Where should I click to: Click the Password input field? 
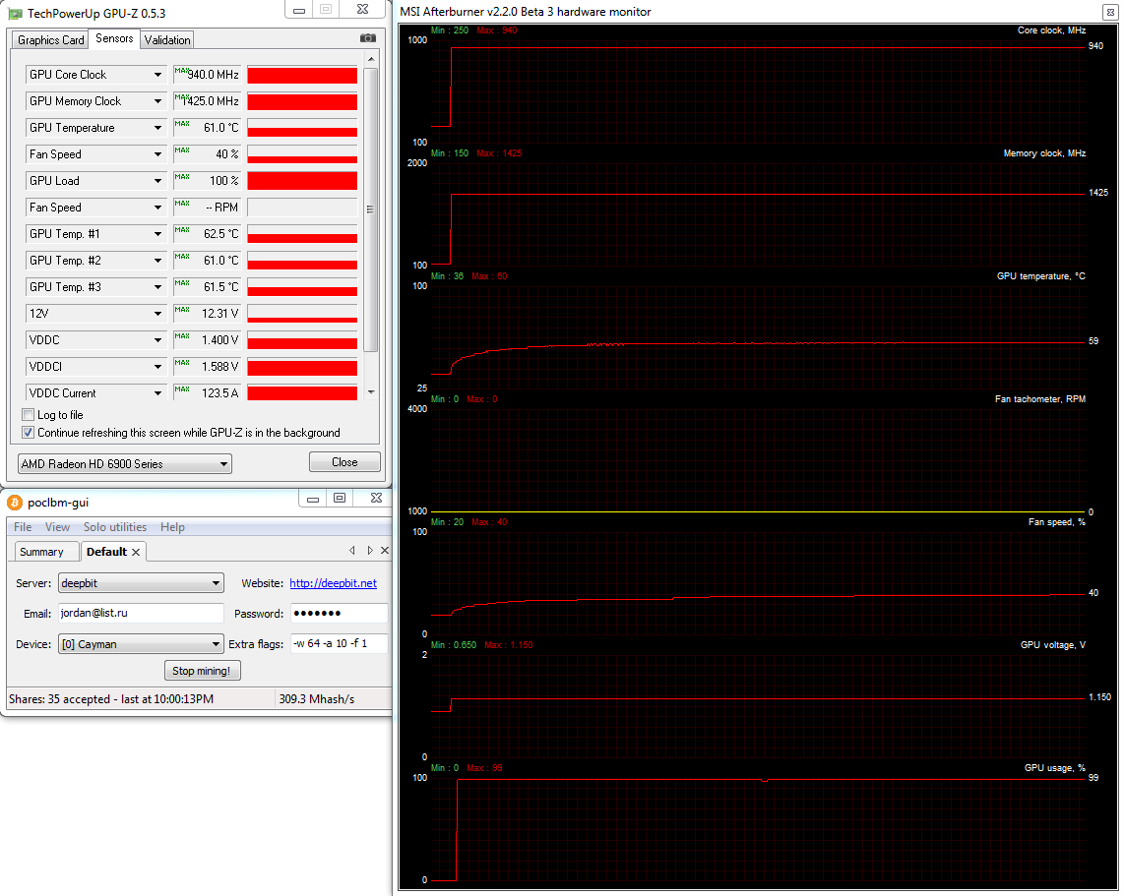point(339,613)
